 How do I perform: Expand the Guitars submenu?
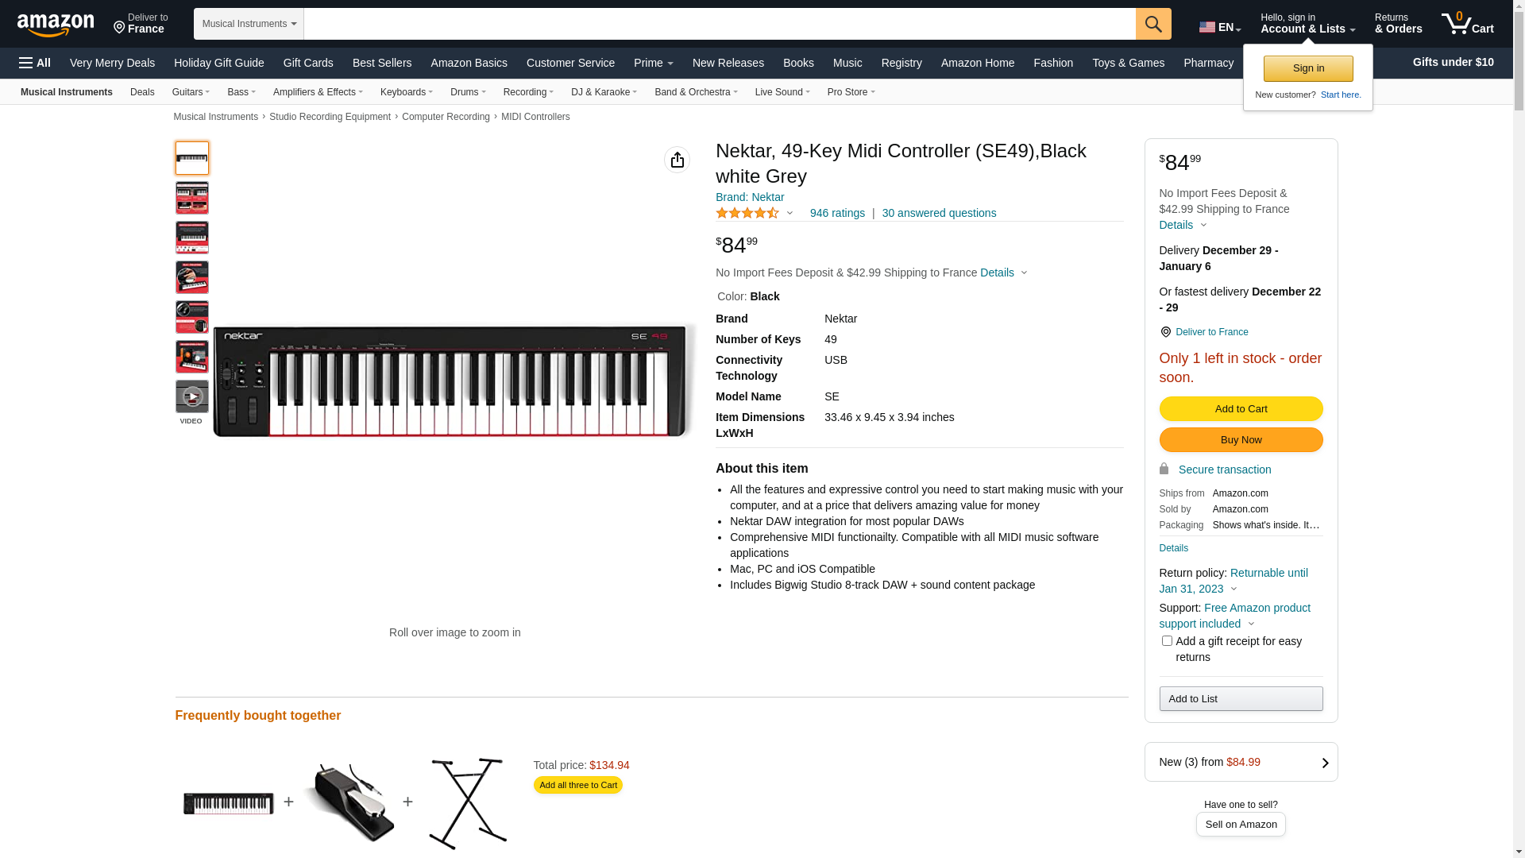[x=191, y=92]
